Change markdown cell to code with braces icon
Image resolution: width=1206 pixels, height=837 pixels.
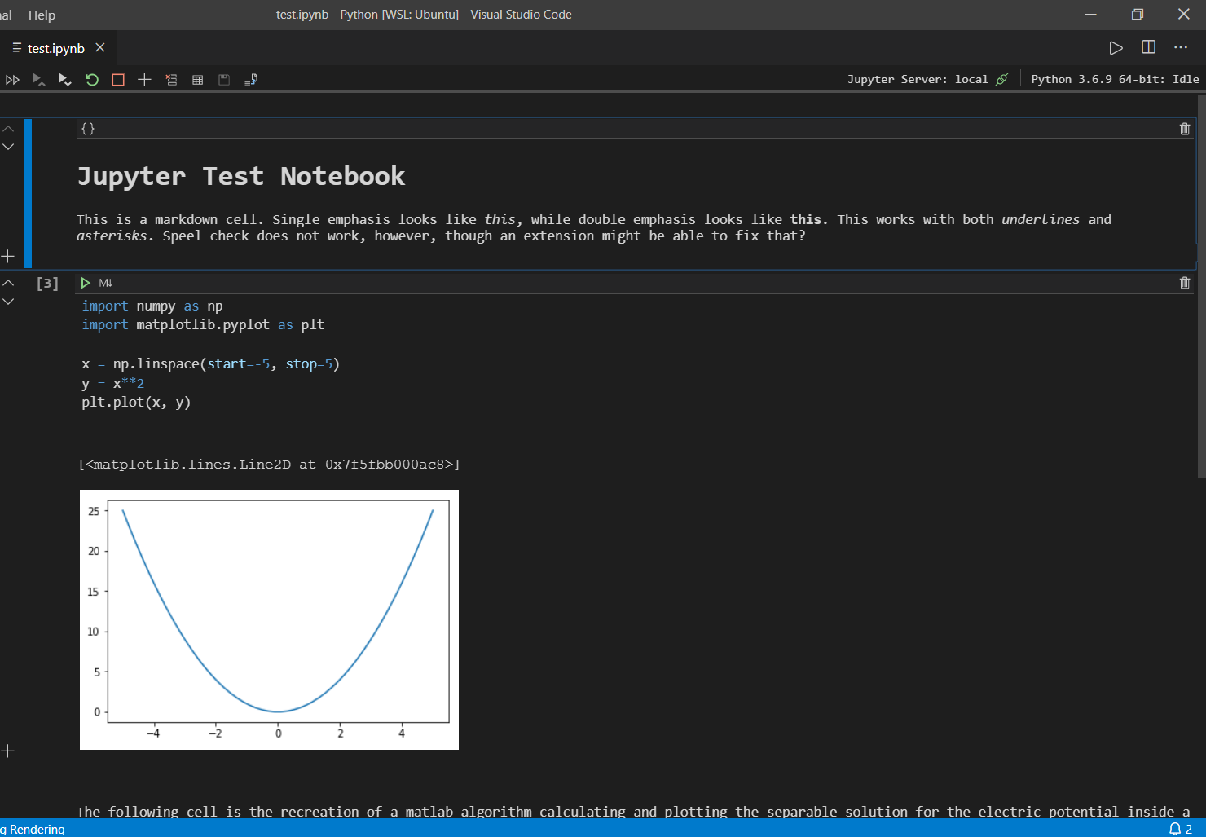click(88, 129)
